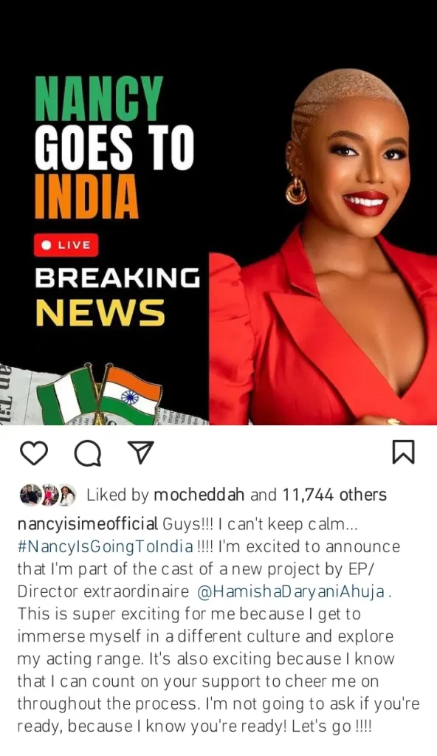
Task: Click the BREAKING NEWS text on image
Action: pos(117,296)
